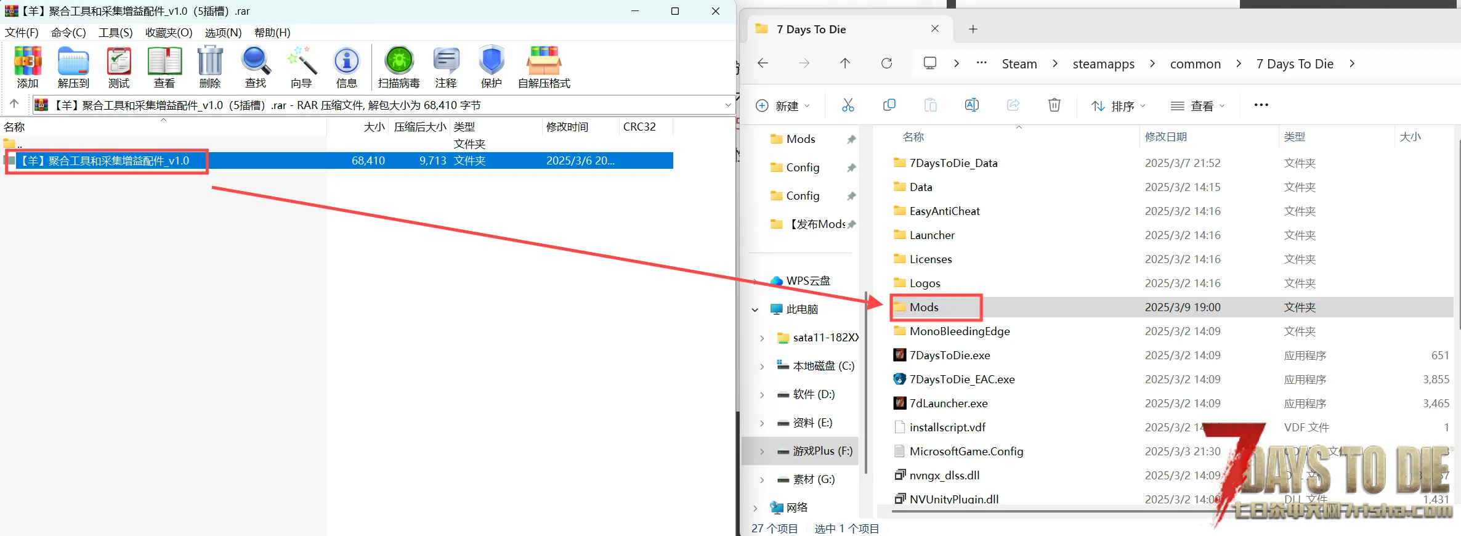Click the Explorer navigation pane scrollbar
The image size is (1461, 536).
tap(866, 382)
